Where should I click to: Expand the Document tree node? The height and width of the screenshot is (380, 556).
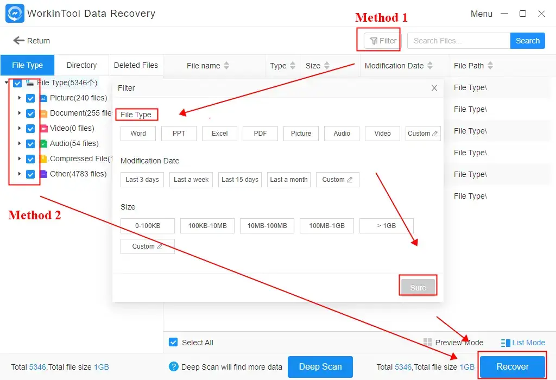20,113
